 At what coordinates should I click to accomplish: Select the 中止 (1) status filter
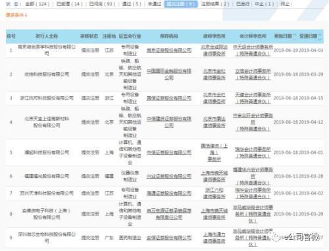[x=265, y=4]
